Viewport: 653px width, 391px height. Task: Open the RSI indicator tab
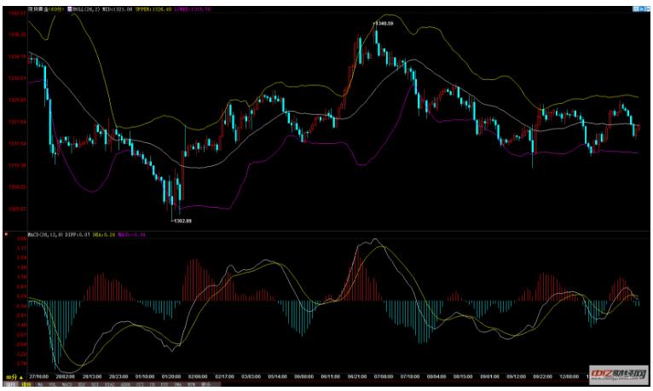pyautogui.click(x=95, y=385)
